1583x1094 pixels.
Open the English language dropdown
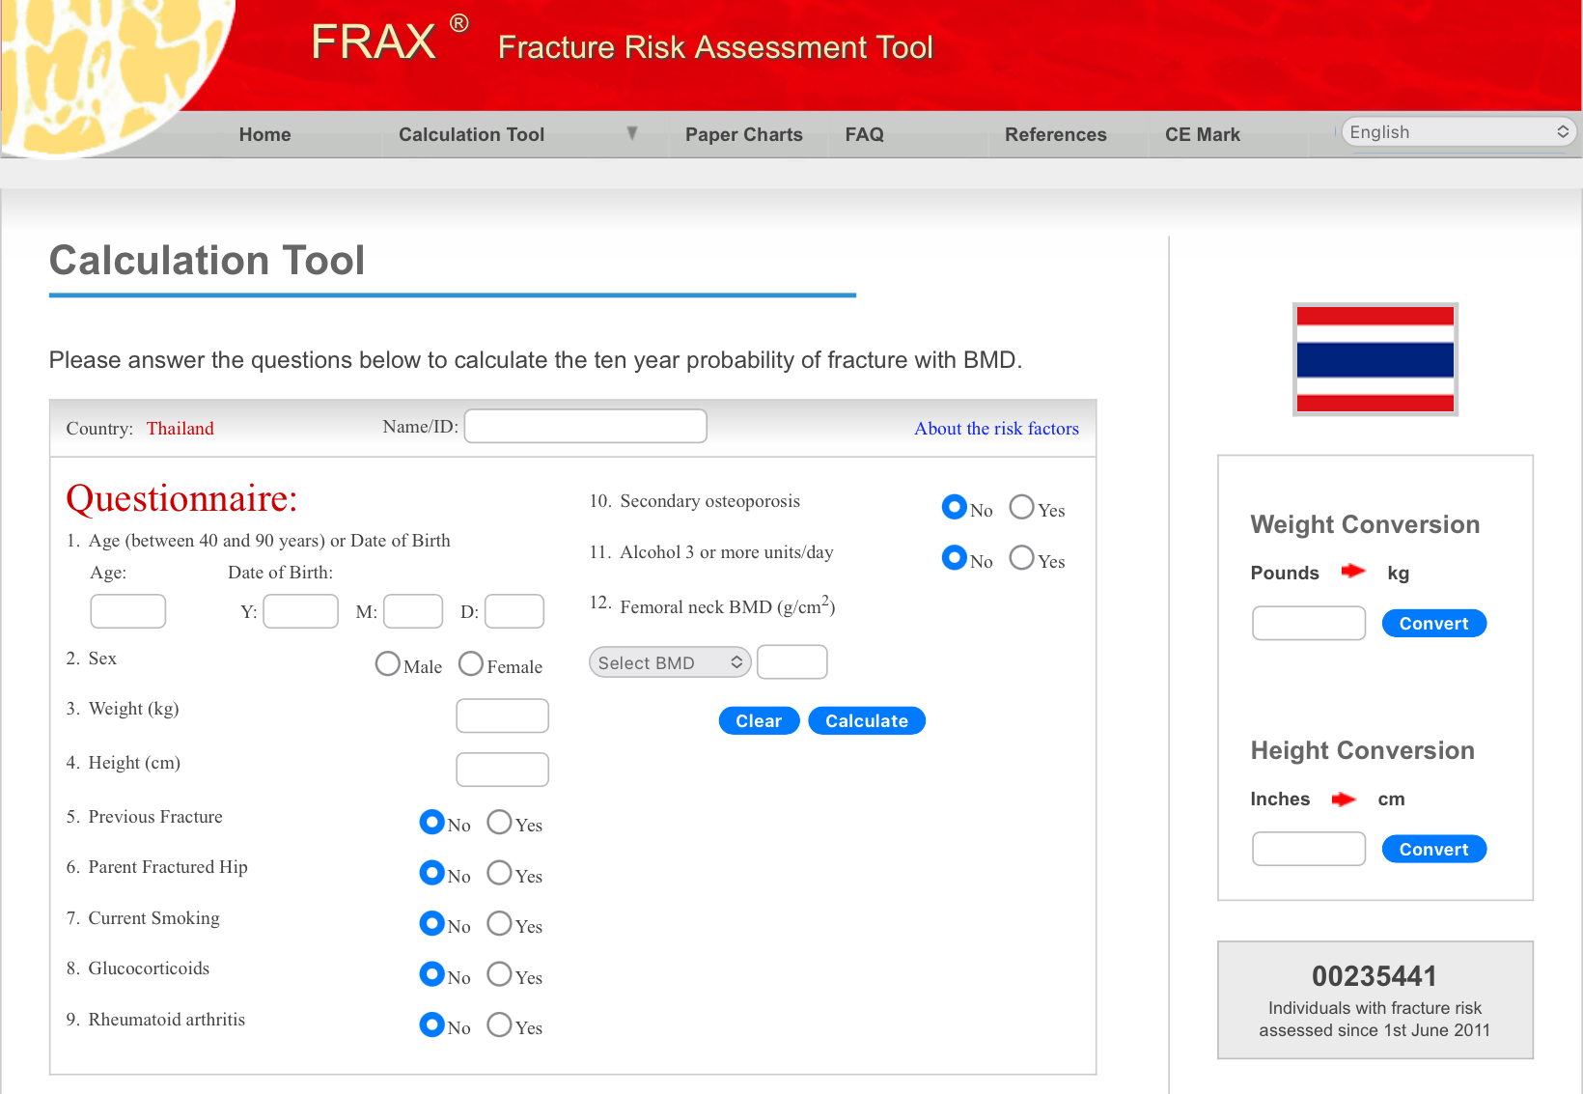click(x=1458, y=132)
